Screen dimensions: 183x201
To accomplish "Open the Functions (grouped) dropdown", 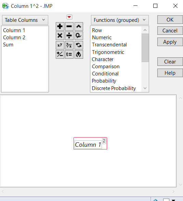I will (120, 20).
